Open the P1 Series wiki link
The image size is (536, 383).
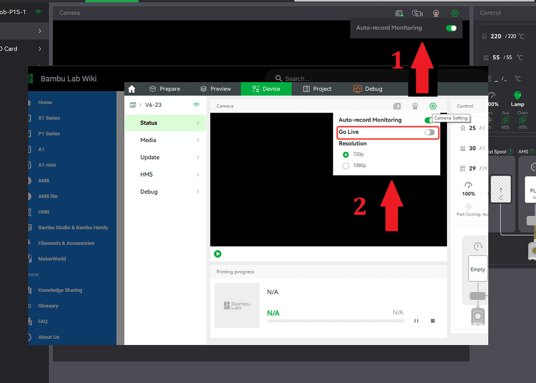click(49, 134)
